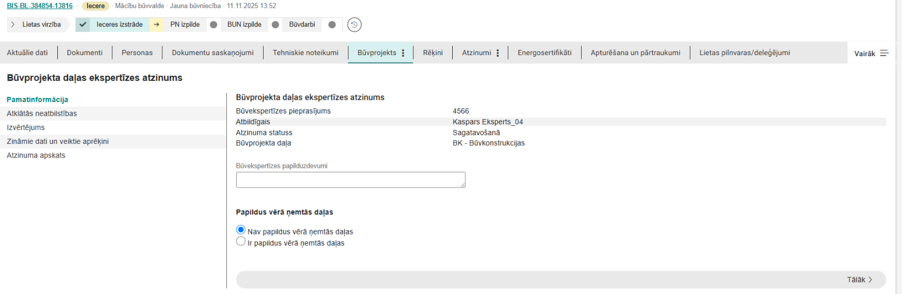
Task: Open the Atzinuma apskats section
Action: pyautogui.click(x=36, y=155)
